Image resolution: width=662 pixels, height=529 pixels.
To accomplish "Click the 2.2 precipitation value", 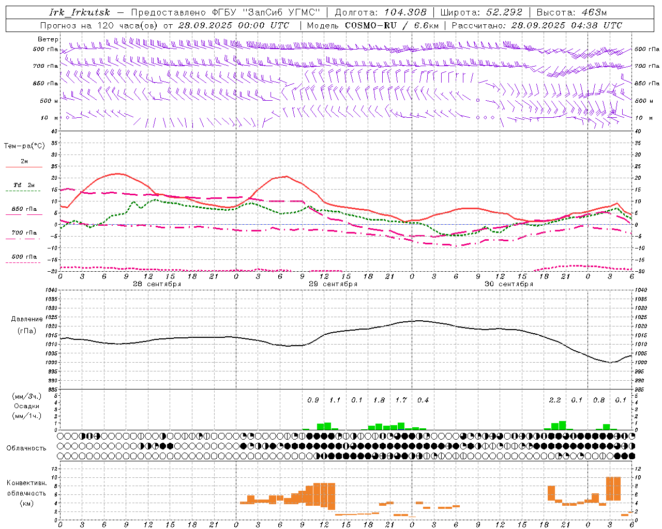I will coord(555,400).
